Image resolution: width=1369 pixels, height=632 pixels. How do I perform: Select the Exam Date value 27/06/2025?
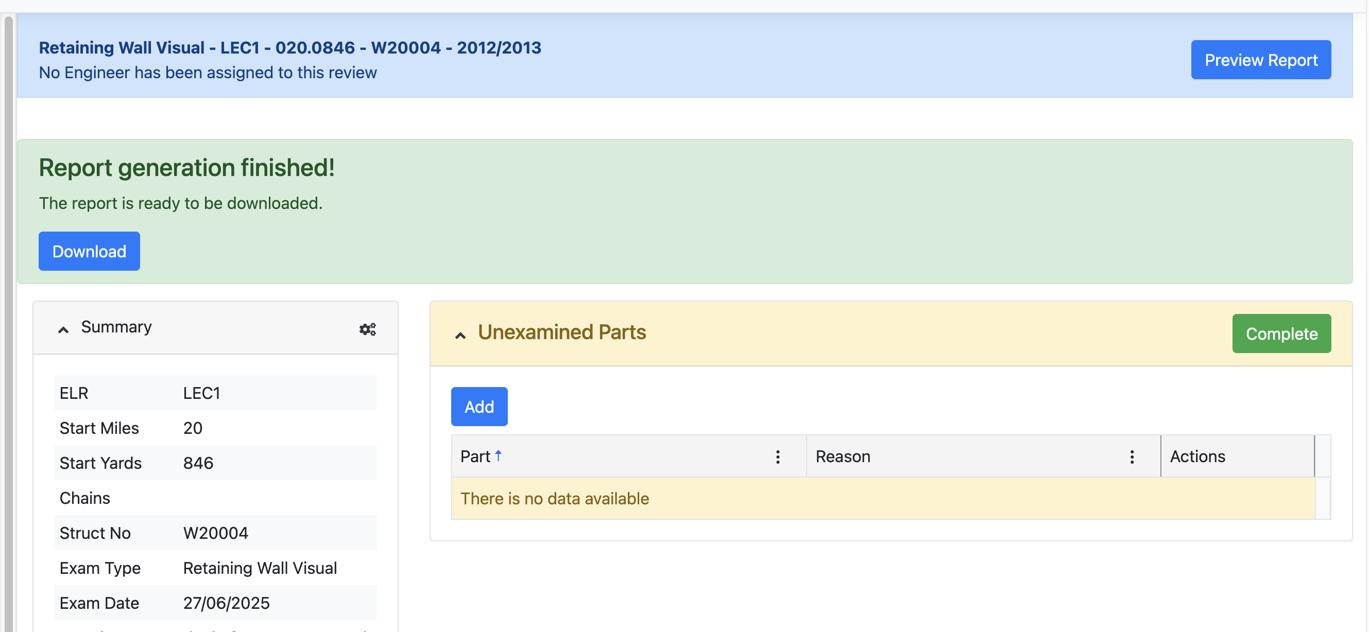tap(227, 603)
